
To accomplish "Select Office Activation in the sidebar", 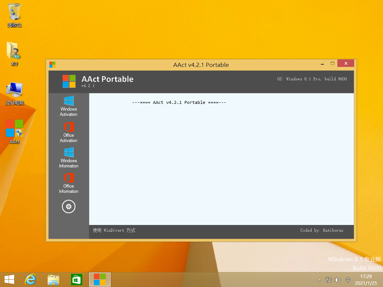I will point(68,132).
